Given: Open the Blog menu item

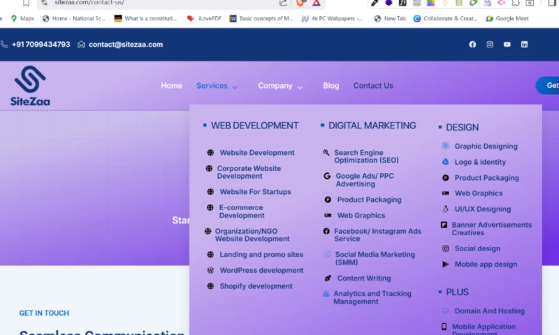Looking at the screenshot, I should 331,86.
